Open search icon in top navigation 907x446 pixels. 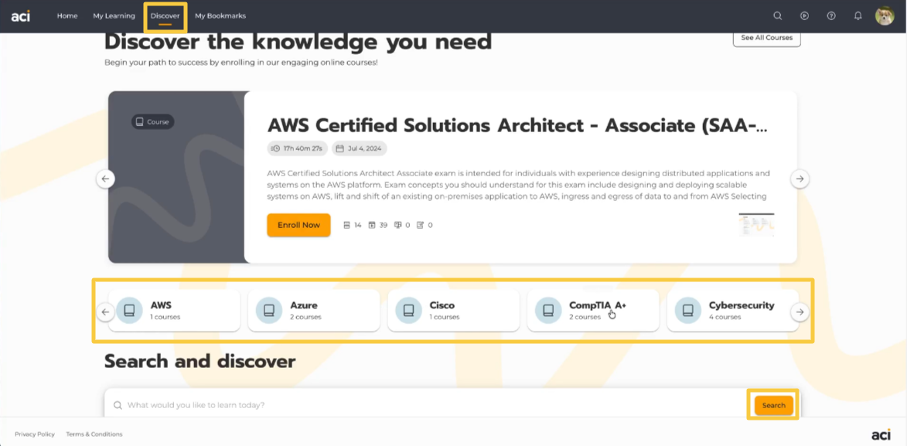[778, 15]
